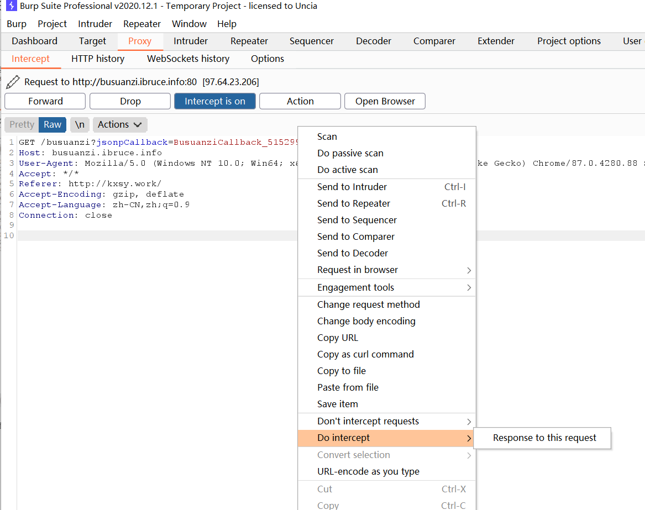Open the Help menu
The height and width of the screenshot is (510, 645).
pos(227,24)
